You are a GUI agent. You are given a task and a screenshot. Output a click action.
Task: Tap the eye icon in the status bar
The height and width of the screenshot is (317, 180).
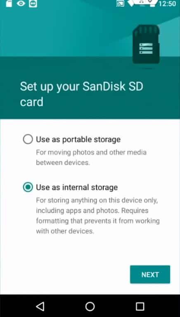[x=21, y=3]
